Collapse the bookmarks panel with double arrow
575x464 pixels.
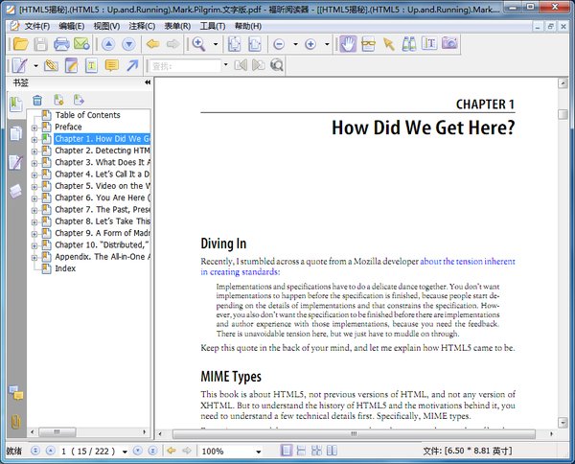(148, 82)
